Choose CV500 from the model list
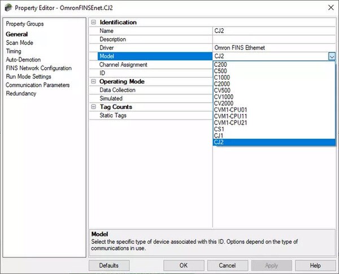 [274, 90]
